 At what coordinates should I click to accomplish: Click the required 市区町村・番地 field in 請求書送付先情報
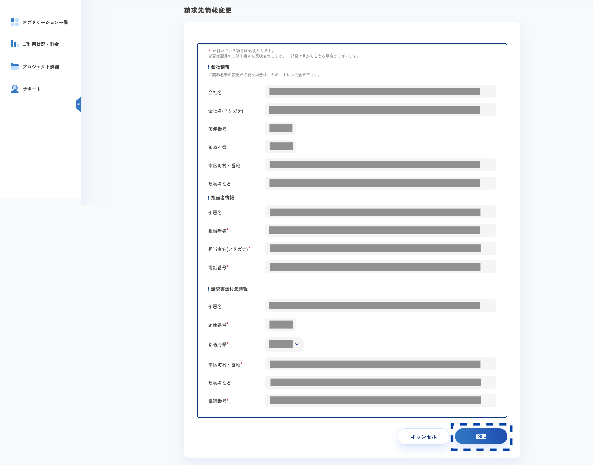coord(381,364)
